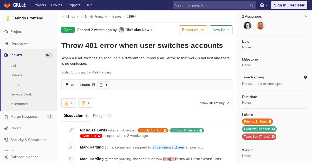Viewport: 312px width, 163px height.
Task: Open Nicholas Lewis author profile
Action: (139, 30)
